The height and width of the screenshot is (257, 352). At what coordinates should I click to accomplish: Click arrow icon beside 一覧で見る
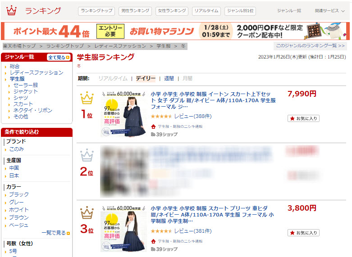pos(68,233)
